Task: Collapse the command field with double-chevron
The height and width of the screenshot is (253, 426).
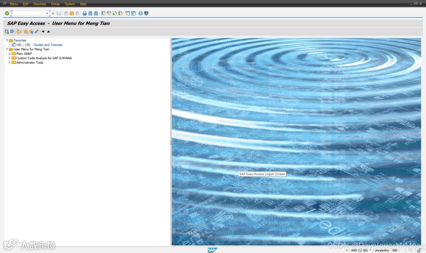Action: (x=53, y=13)
